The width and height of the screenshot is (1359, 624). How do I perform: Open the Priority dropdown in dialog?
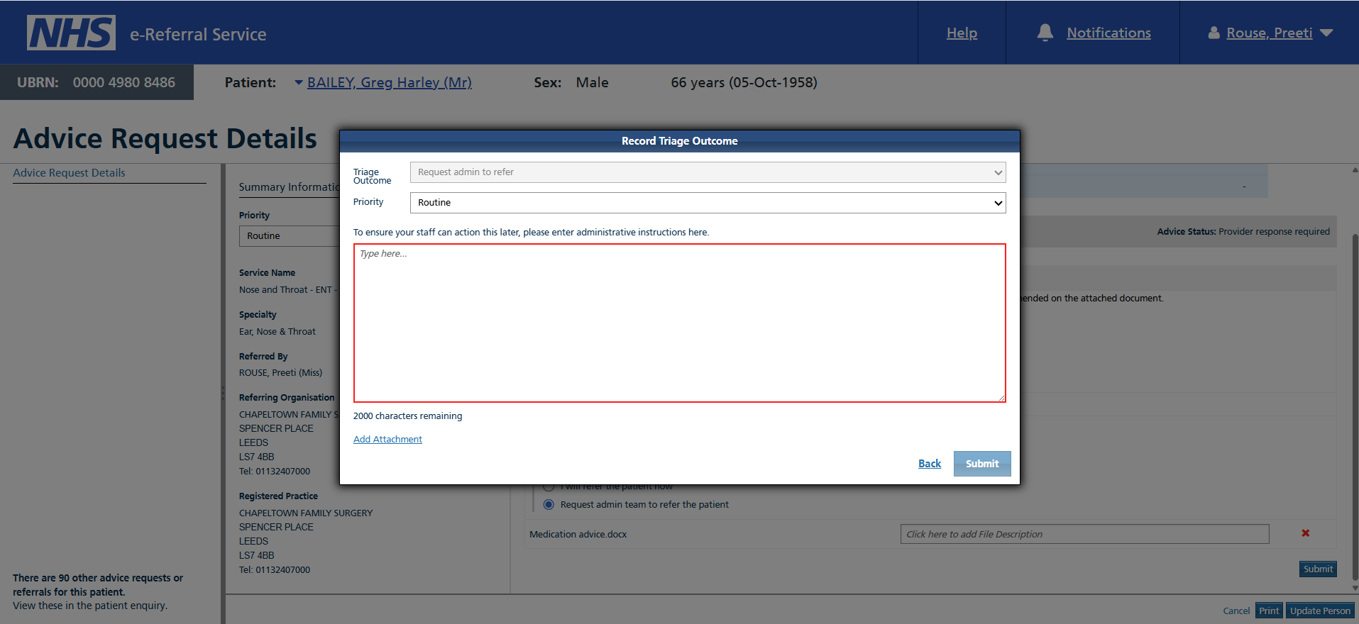click(x=708, y=203)
